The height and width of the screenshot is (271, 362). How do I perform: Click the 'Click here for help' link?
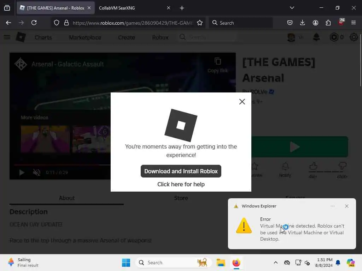click(181, 184)
